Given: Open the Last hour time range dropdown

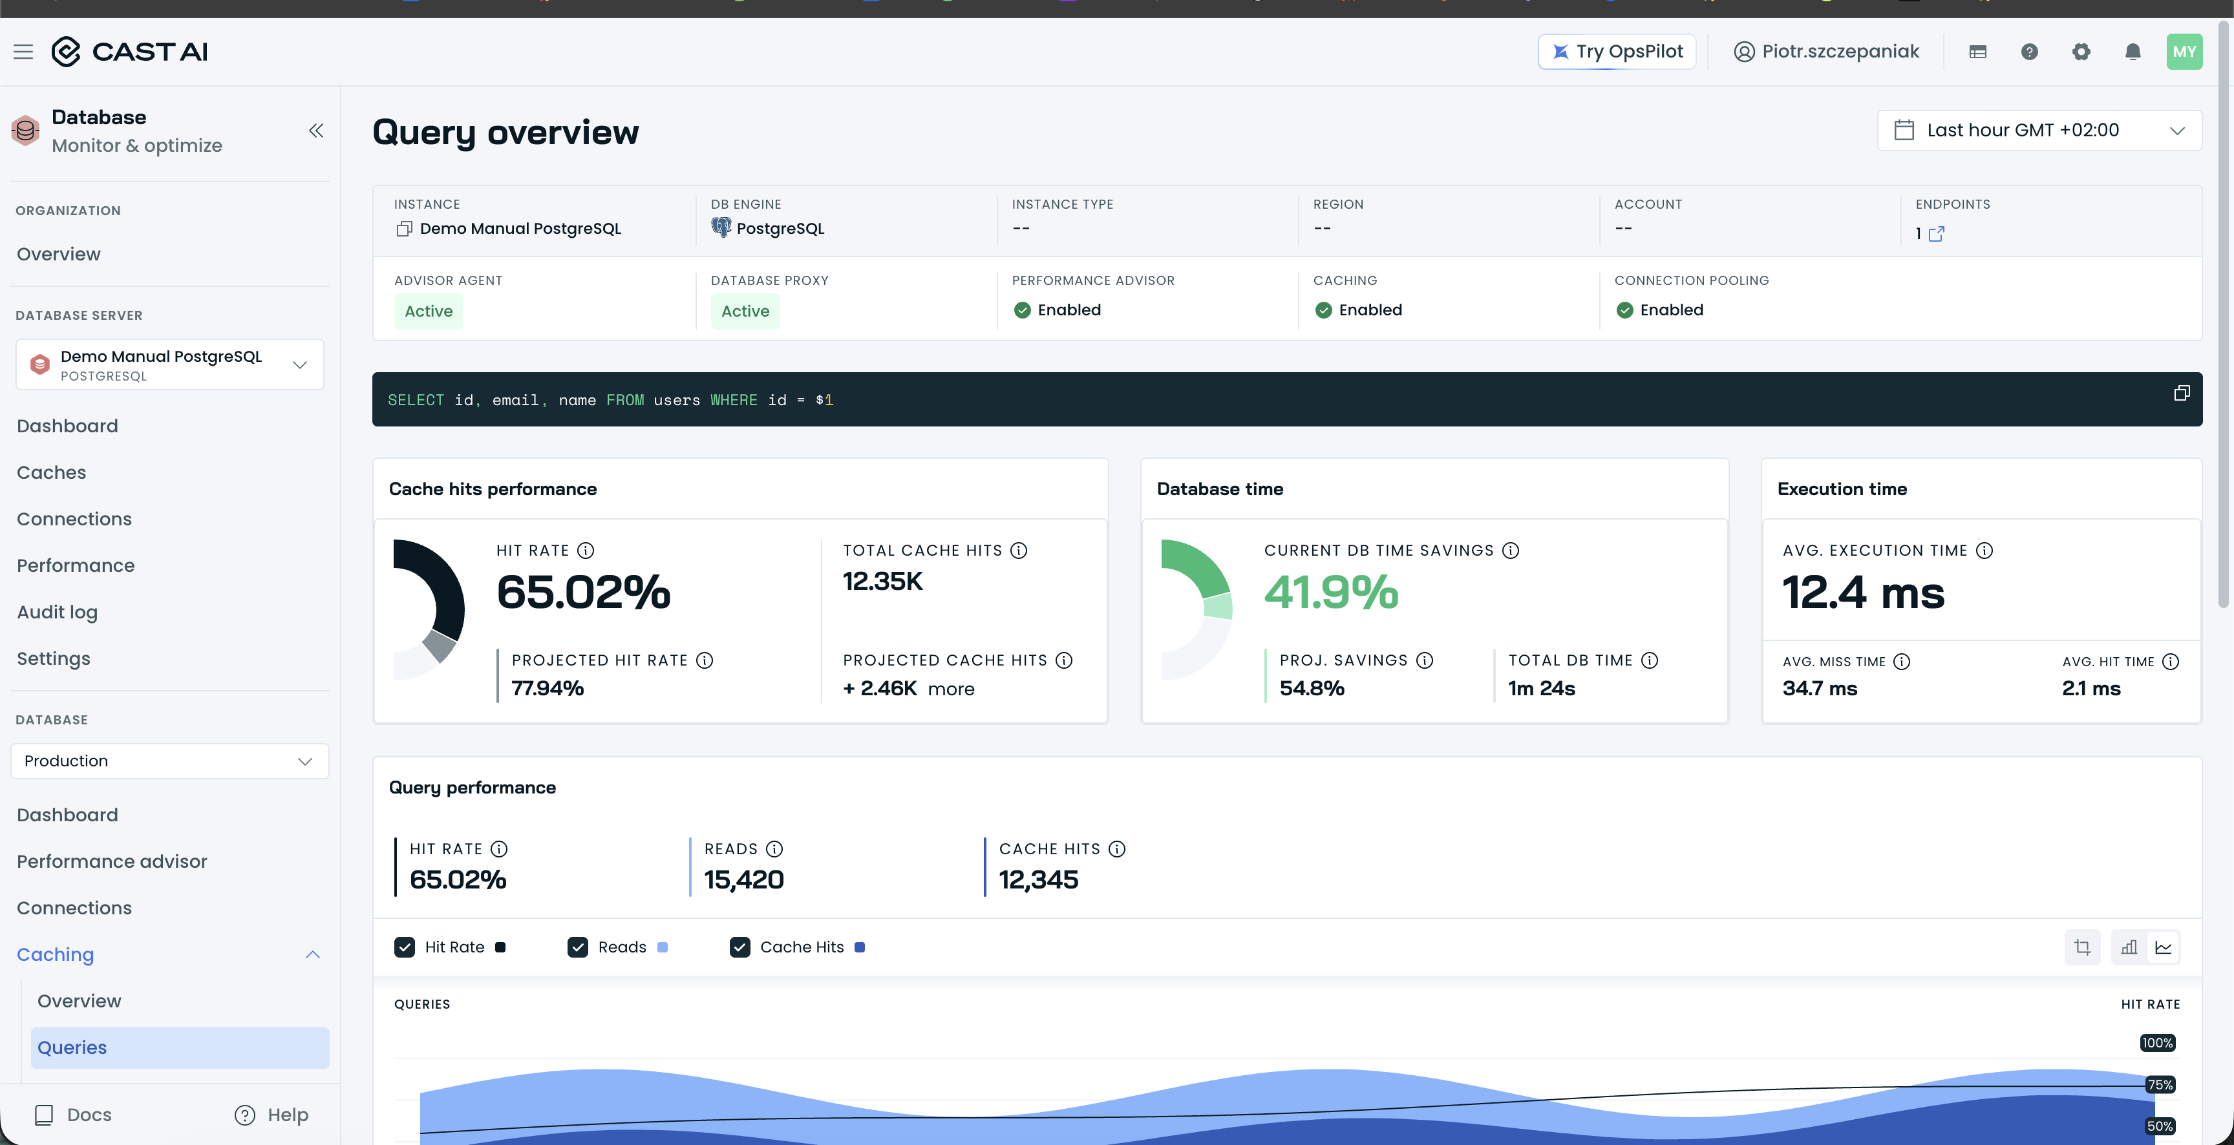Looking at the screenshot, I should coord(2039,131).
